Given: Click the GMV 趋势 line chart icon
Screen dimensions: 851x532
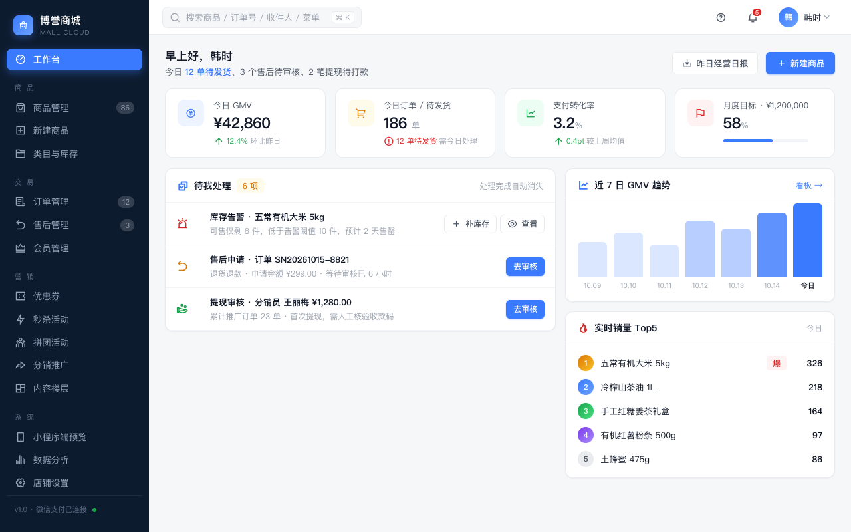Looking at the screenshot, I should (x=583, y=185).
